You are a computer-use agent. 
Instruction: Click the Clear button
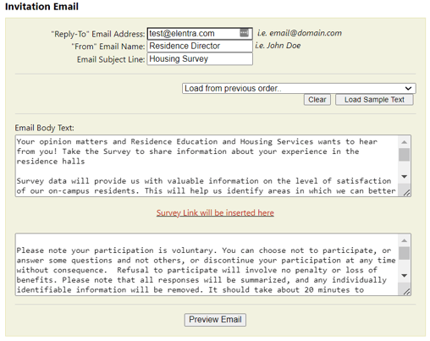pos(317,100)
